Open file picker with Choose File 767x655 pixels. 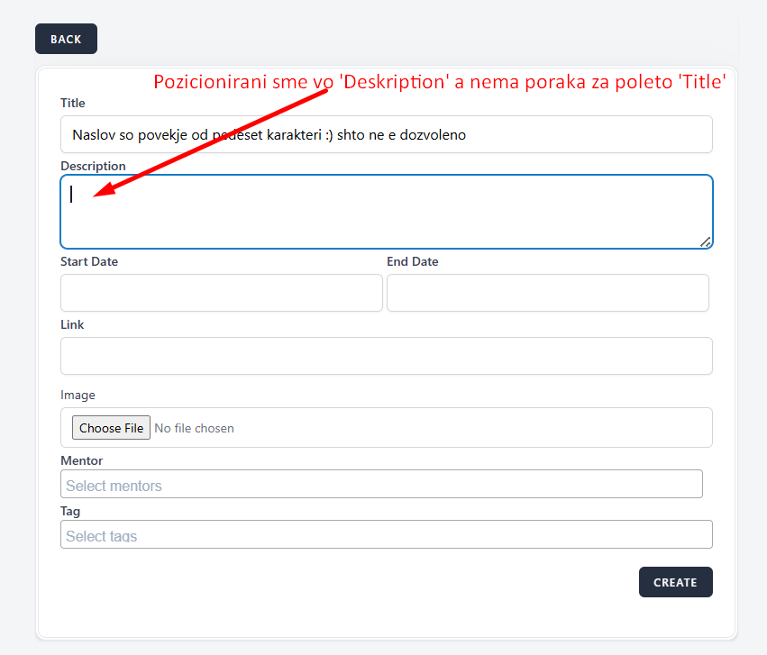[111, 428]
